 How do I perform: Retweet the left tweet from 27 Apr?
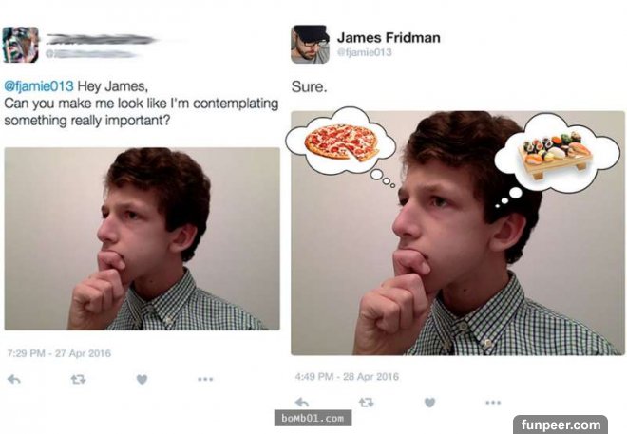pos(77,378)
